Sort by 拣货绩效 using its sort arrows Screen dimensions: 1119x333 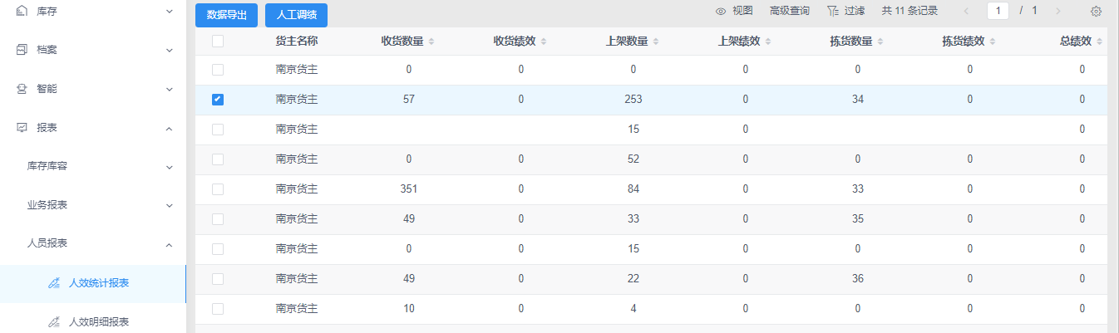click(992, 42)
